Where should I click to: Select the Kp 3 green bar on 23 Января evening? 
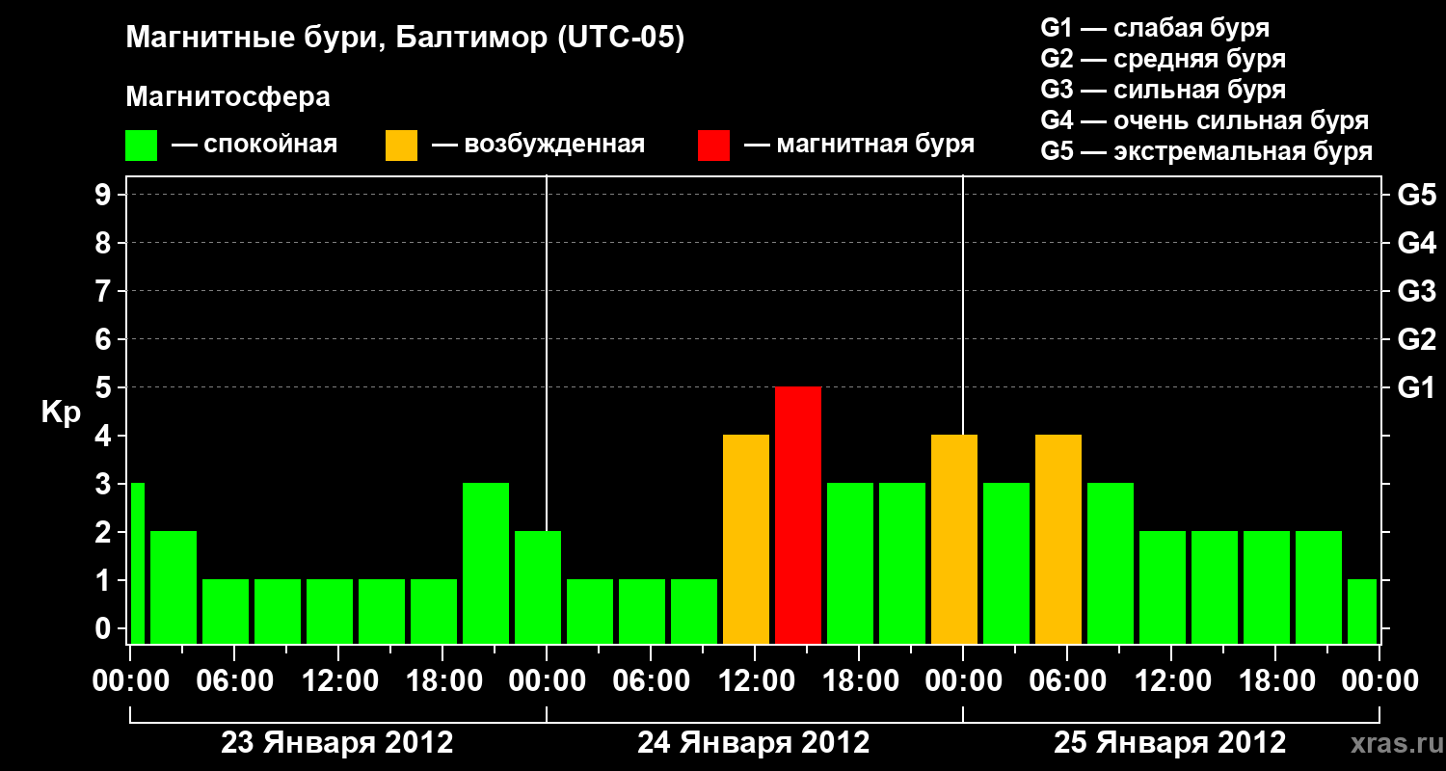pyautogui.click(x=486, y=563)
